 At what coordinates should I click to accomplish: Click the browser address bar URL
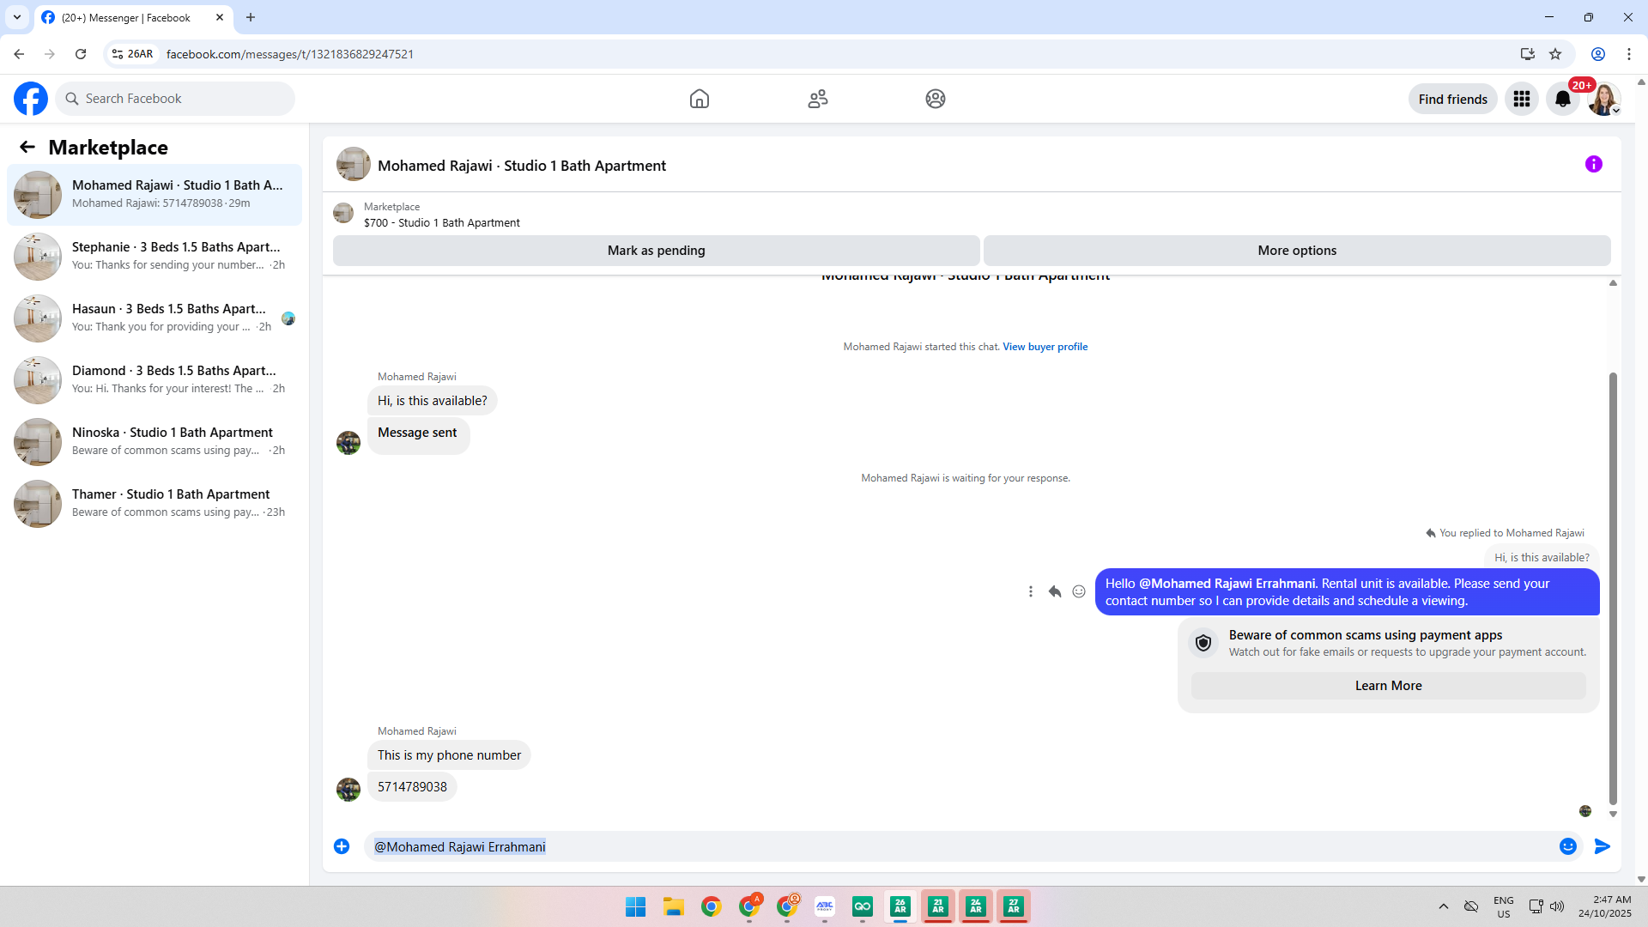pos(290,54)
